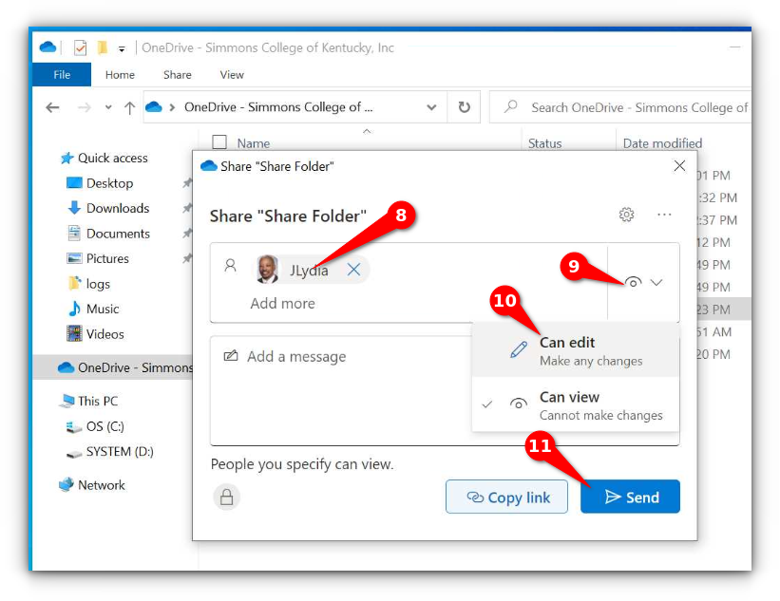Viewport: 780px width, 601px height.
Task: Open Pictures in the navigation pane
Action: coord(98,258)
